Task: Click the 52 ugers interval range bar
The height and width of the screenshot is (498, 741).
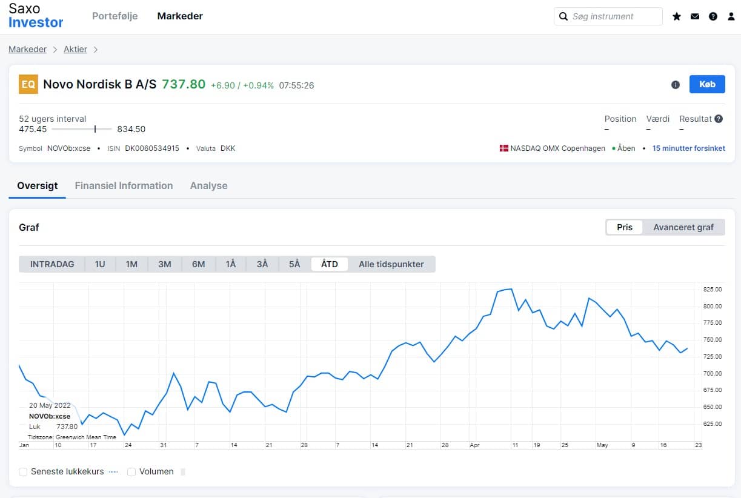Action: pos(82,129)
